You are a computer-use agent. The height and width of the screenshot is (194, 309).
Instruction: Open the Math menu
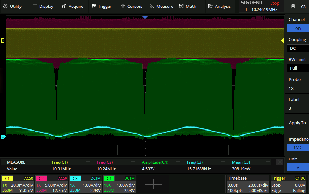[x=188, y=6]
